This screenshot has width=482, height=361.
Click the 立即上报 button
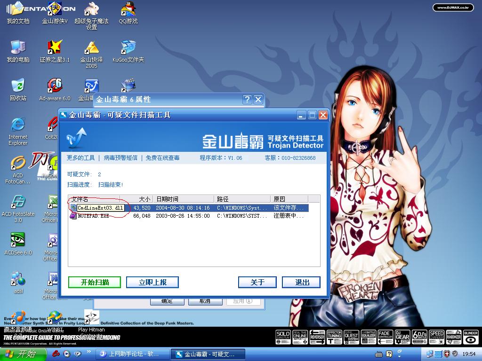[153, 283]
